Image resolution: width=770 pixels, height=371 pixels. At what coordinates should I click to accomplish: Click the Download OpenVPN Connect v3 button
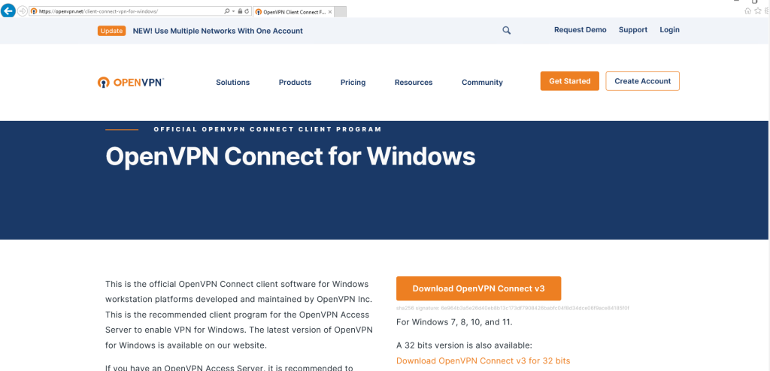(478, 288)
